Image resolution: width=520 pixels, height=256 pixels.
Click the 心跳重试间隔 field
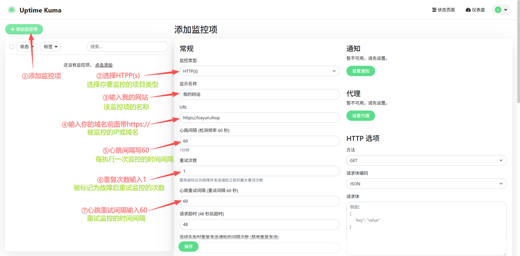(259, 201)
